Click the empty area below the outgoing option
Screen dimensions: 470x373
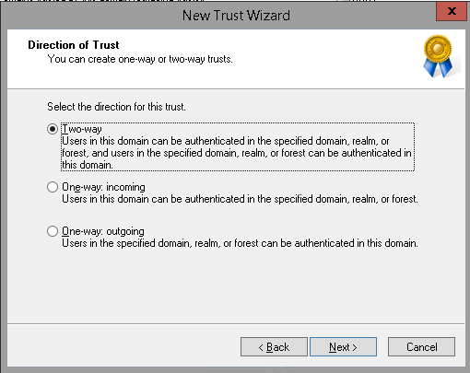coord(236,286)
